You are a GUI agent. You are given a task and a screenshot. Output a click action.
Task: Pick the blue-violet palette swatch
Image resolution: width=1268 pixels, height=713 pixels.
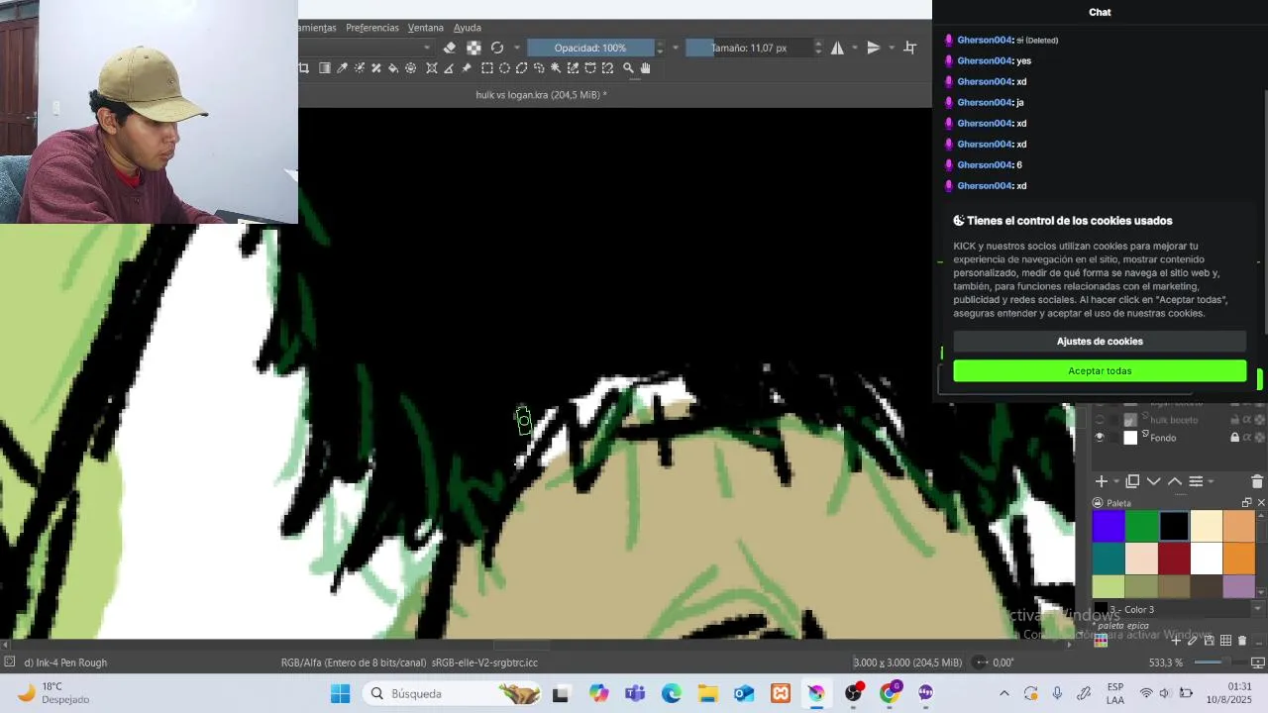(1109, 527)
